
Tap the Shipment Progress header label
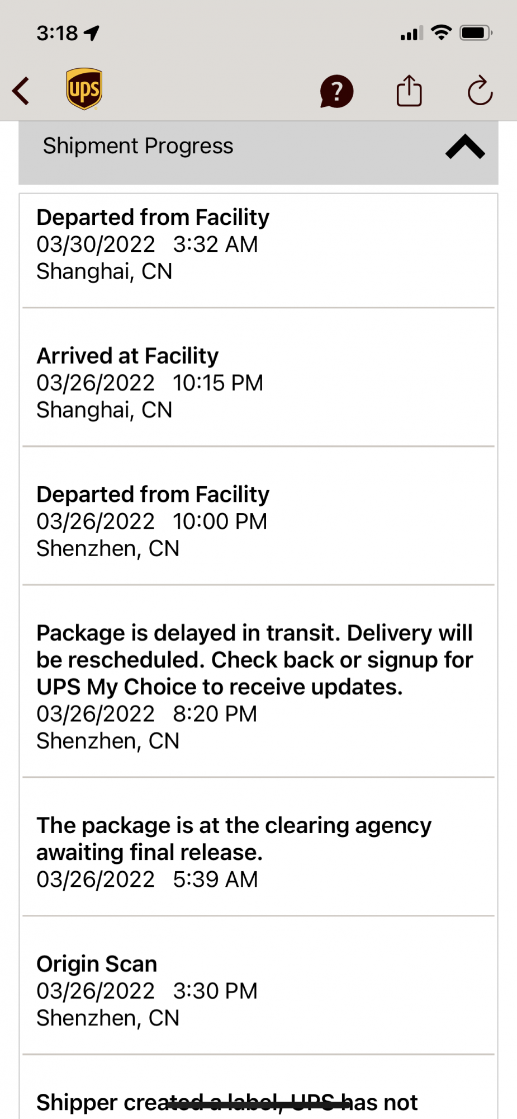pos(138,146)
